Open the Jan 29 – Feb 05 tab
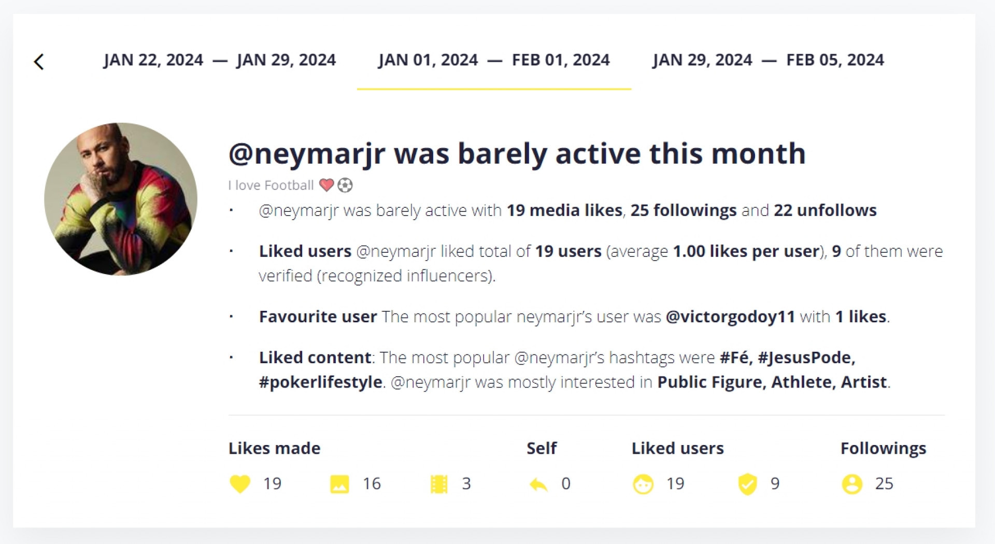The image size is (995, 544). (767, 60)
